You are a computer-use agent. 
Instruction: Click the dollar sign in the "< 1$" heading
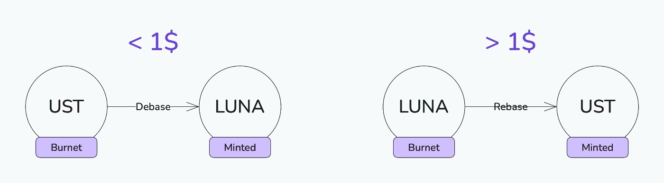tap(171, 43)
